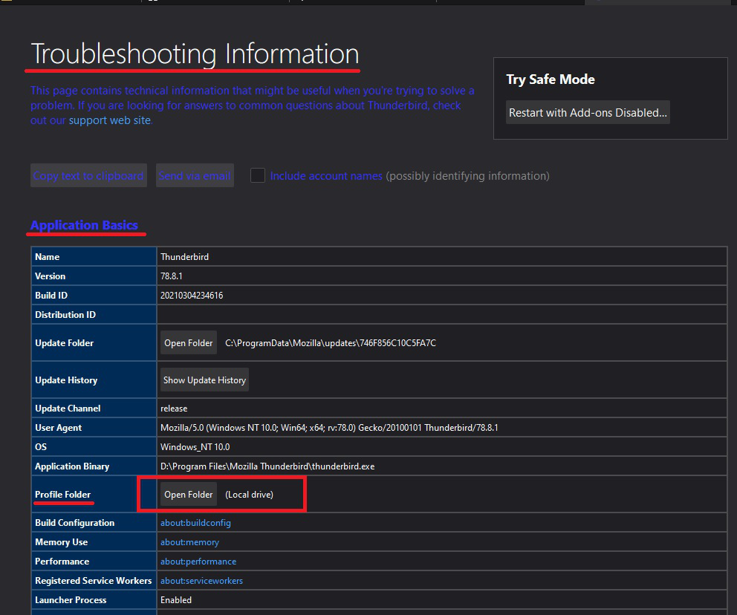
Task: Click the Troubleshooting Information page title
Action: pyautogui.click(x=195, y=54)
